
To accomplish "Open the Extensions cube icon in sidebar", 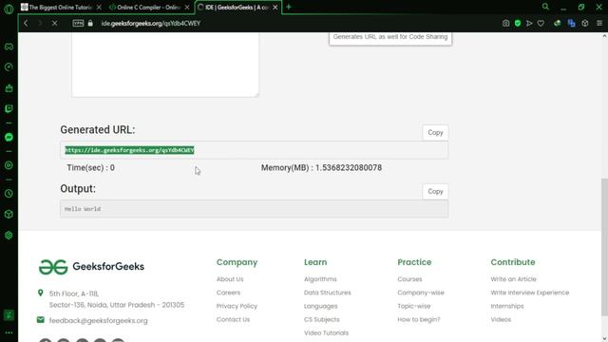I will tap(9, 215).
